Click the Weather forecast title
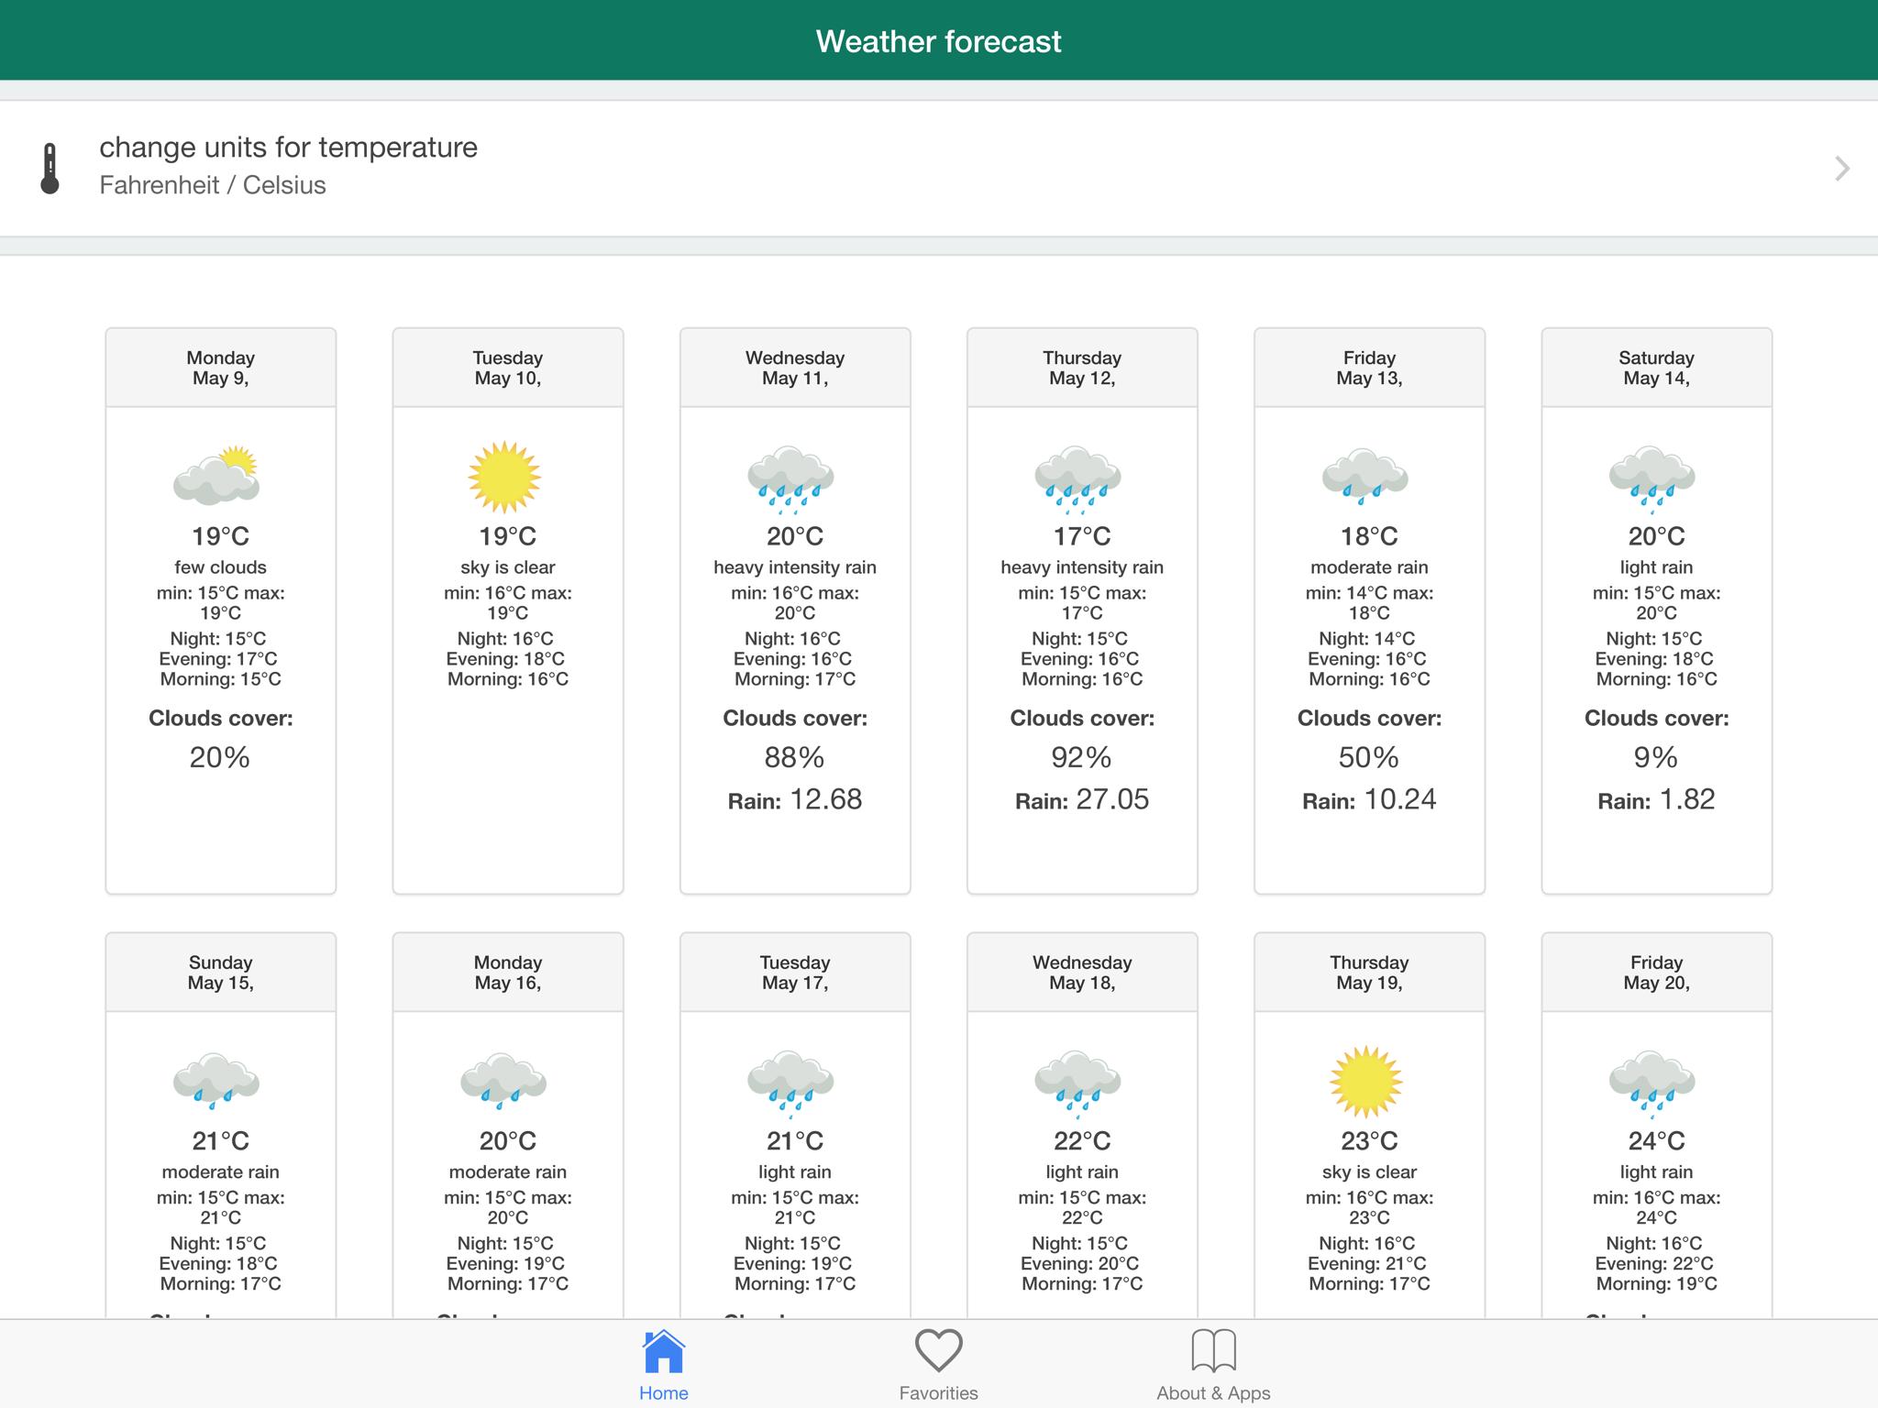This screenshot has width=1878, height=1408. coord(939,41)
